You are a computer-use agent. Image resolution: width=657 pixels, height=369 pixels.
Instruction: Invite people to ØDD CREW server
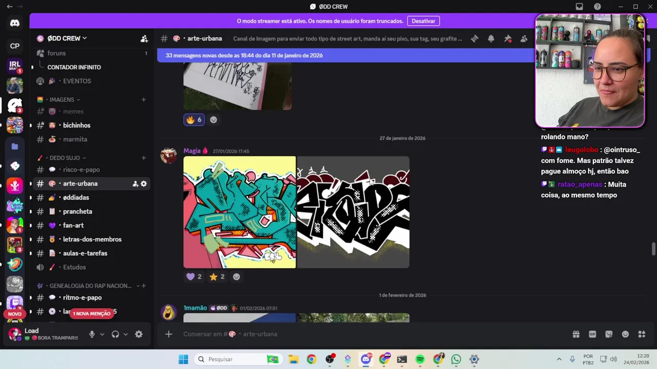pos(144,38)
